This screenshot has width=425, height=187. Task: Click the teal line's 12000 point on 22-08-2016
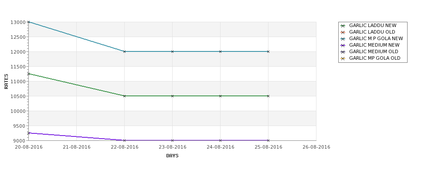pyautogui.click(x=125, y=51)
